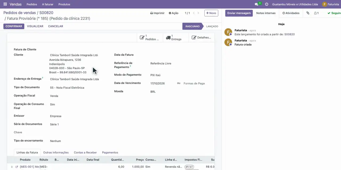341x170 pixels.
Task: Click Imprimir print button
Action: pyautogui.click(x=157, y=13)
